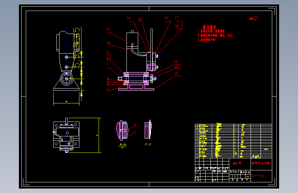This screenshot has width=298, height=193.
Task: Select the A-A section label
Action: tap(123, 144)
